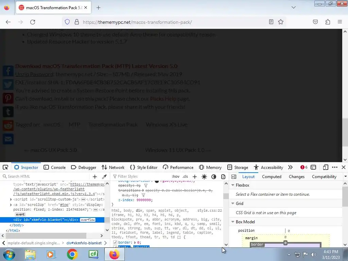The image size is (348, 261).
Task: Switch to the Console panel
Action: 55,167
